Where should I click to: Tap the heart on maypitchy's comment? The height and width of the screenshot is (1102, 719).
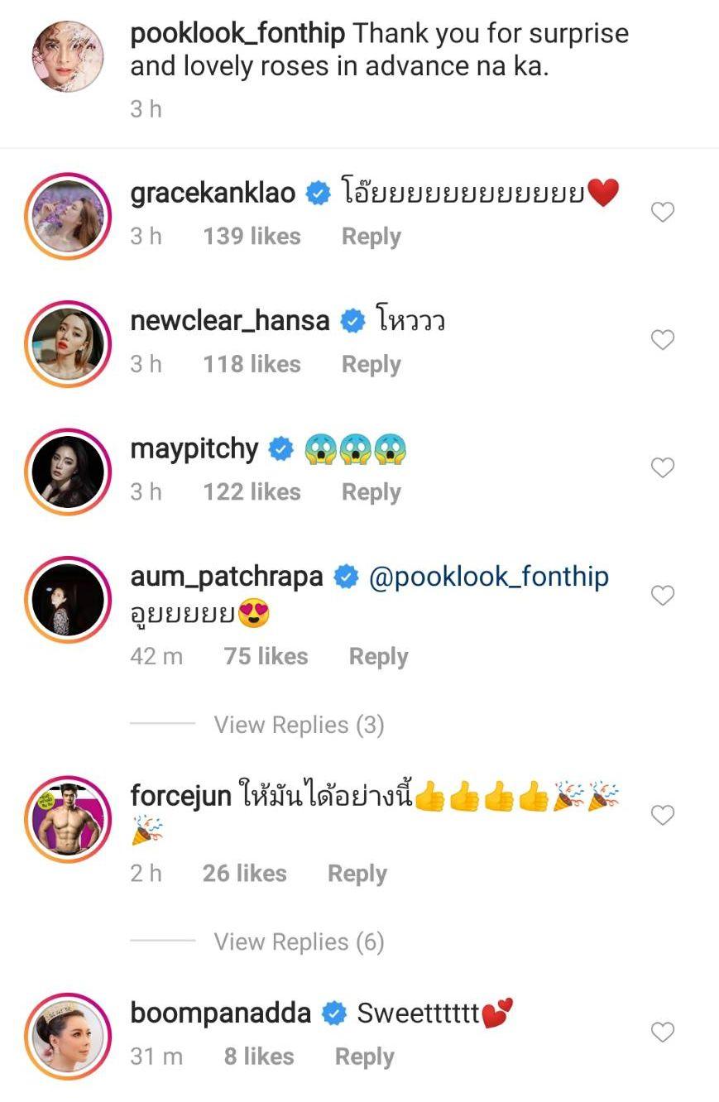pyautogui.click(x=662, y=468)
